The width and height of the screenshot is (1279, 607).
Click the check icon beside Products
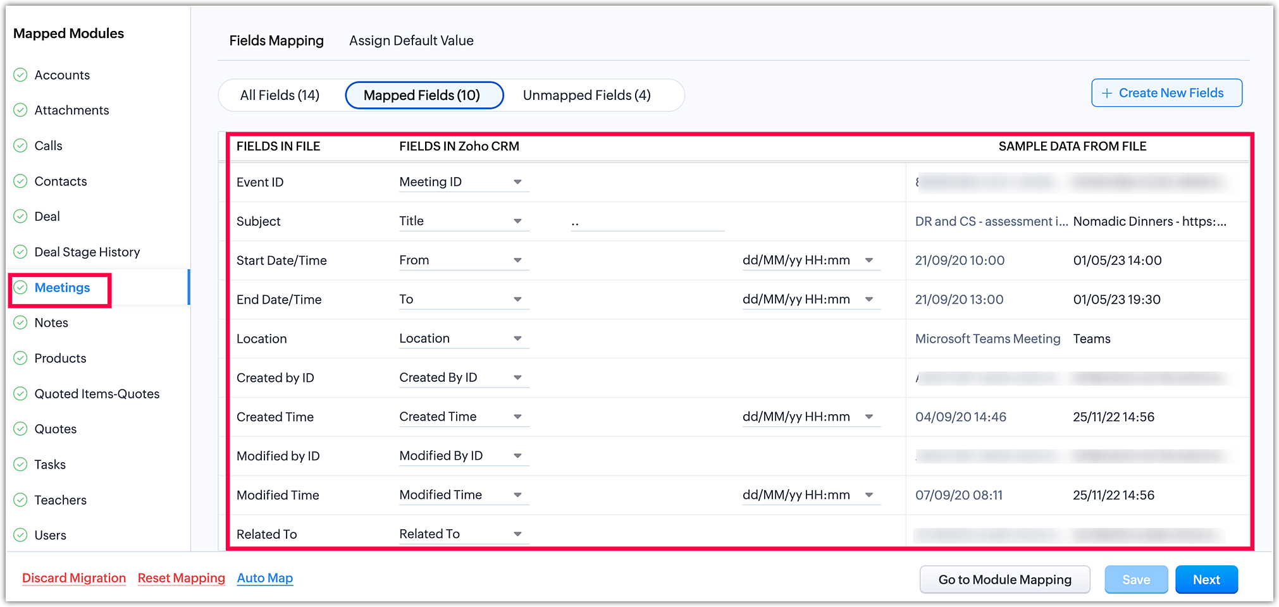pos(21,359)
